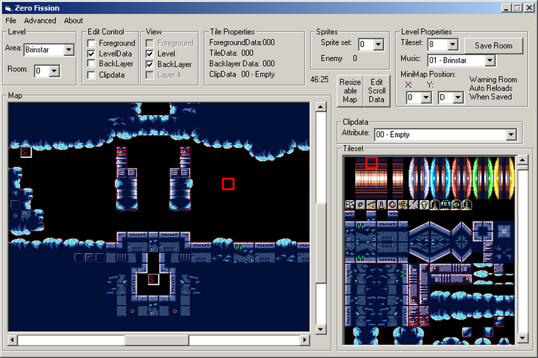The image size is (538, 358).
Task: Open the Sprite set dropdown
Action: pos(379,44)
